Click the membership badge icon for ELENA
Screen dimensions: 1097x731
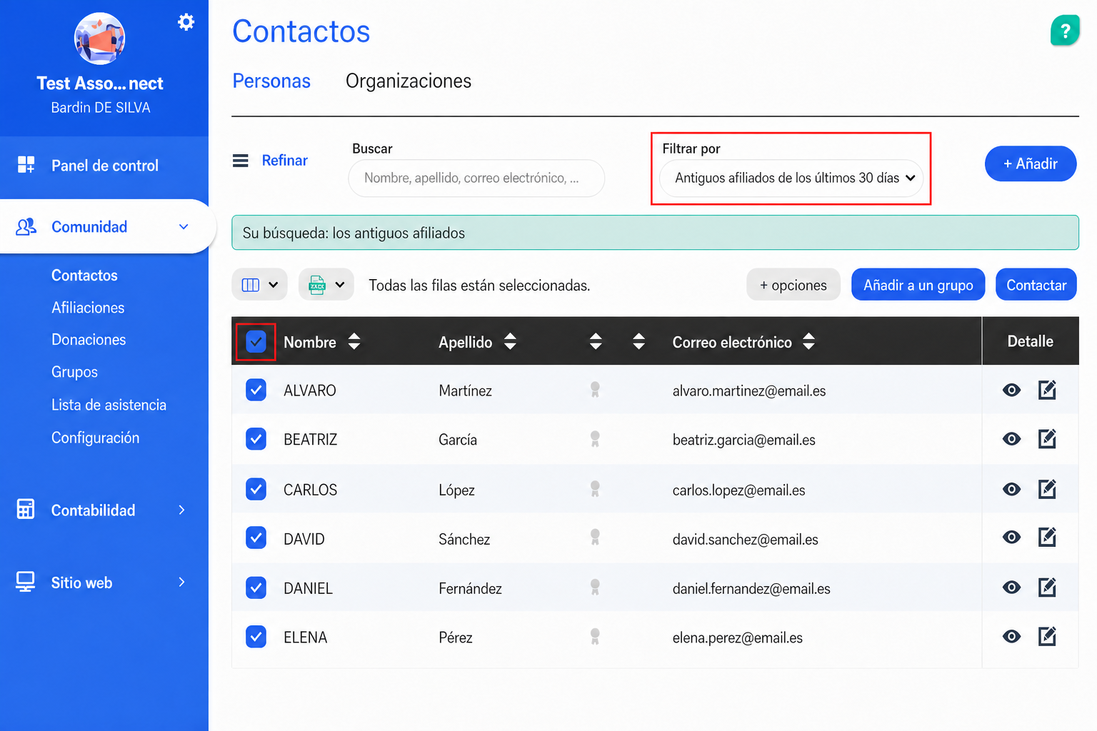pos(595,637)
